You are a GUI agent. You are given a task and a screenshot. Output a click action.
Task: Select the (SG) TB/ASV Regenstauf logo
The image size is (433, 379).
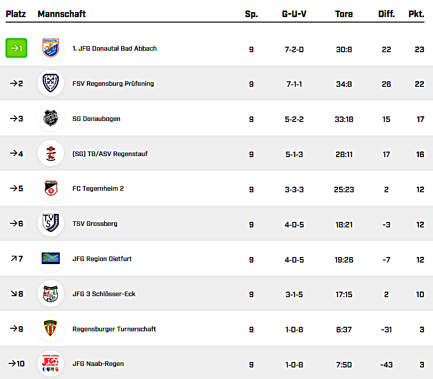(51, 154)
